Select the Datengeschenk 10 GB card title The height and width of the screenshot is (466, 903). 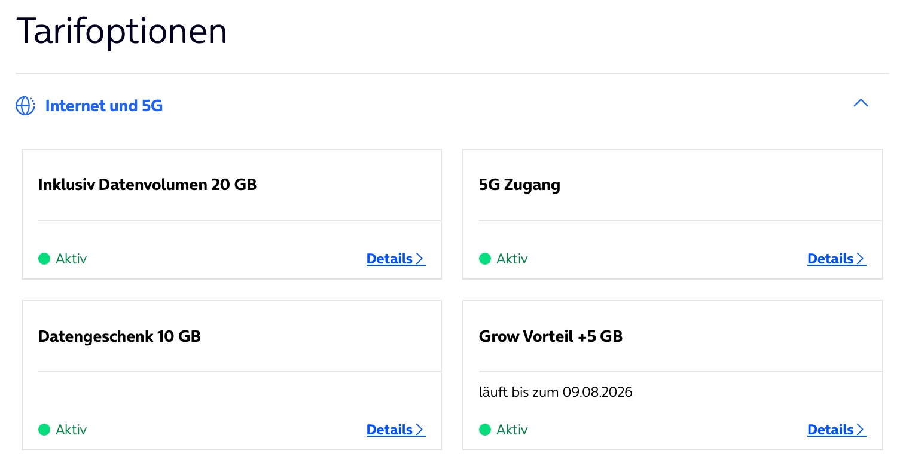(120, 336)
